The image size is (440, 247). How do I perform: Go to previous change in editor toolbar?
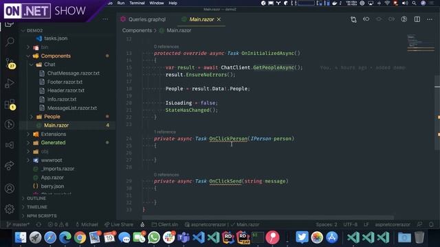[366, 19]
